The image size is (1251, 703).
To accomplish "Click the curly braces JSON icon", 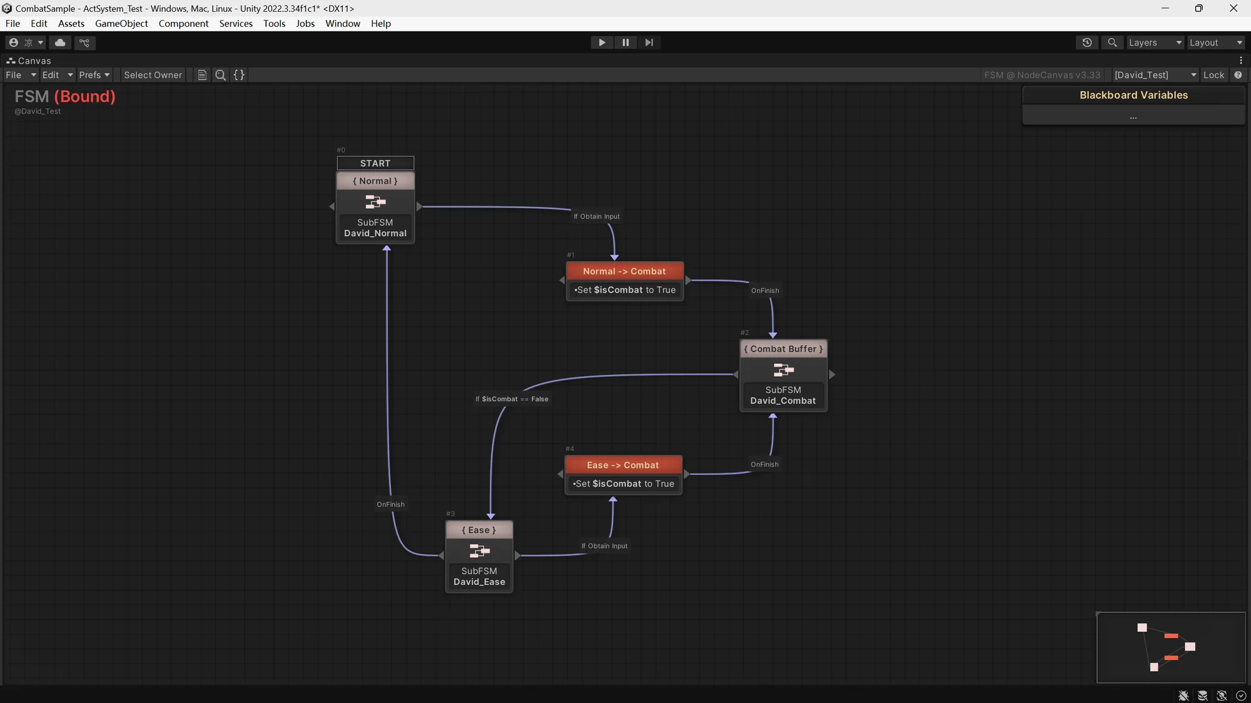I will tap(239, 75).
